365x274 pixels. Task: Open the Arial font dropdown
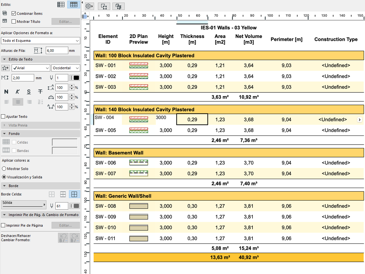(x=31, y=68)
